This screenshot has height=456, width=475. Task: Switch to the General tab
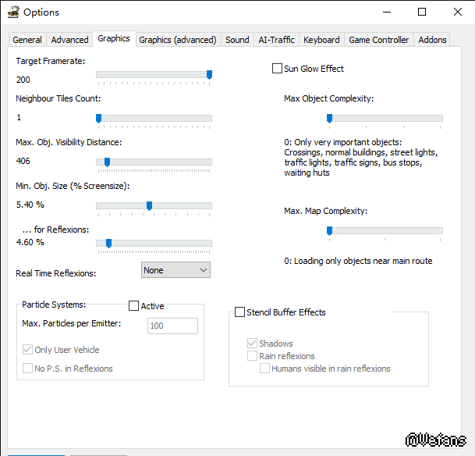(27, 40)
